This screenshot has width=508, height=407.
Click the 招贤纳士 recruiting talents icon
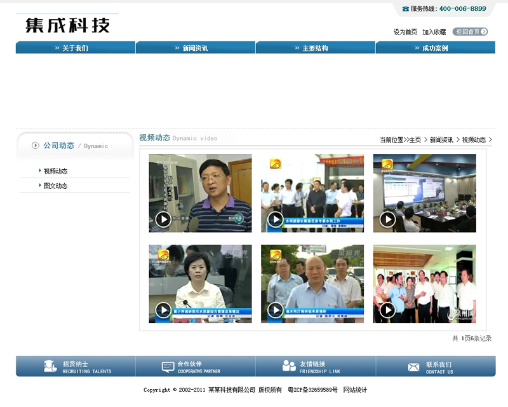pos(50,366)
